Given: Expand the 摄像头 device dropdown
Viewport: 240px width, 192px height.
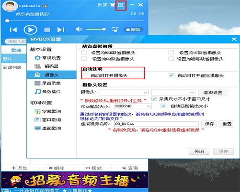Looking at the screenshot, I should pyautogui.click(x=124, y=92).
